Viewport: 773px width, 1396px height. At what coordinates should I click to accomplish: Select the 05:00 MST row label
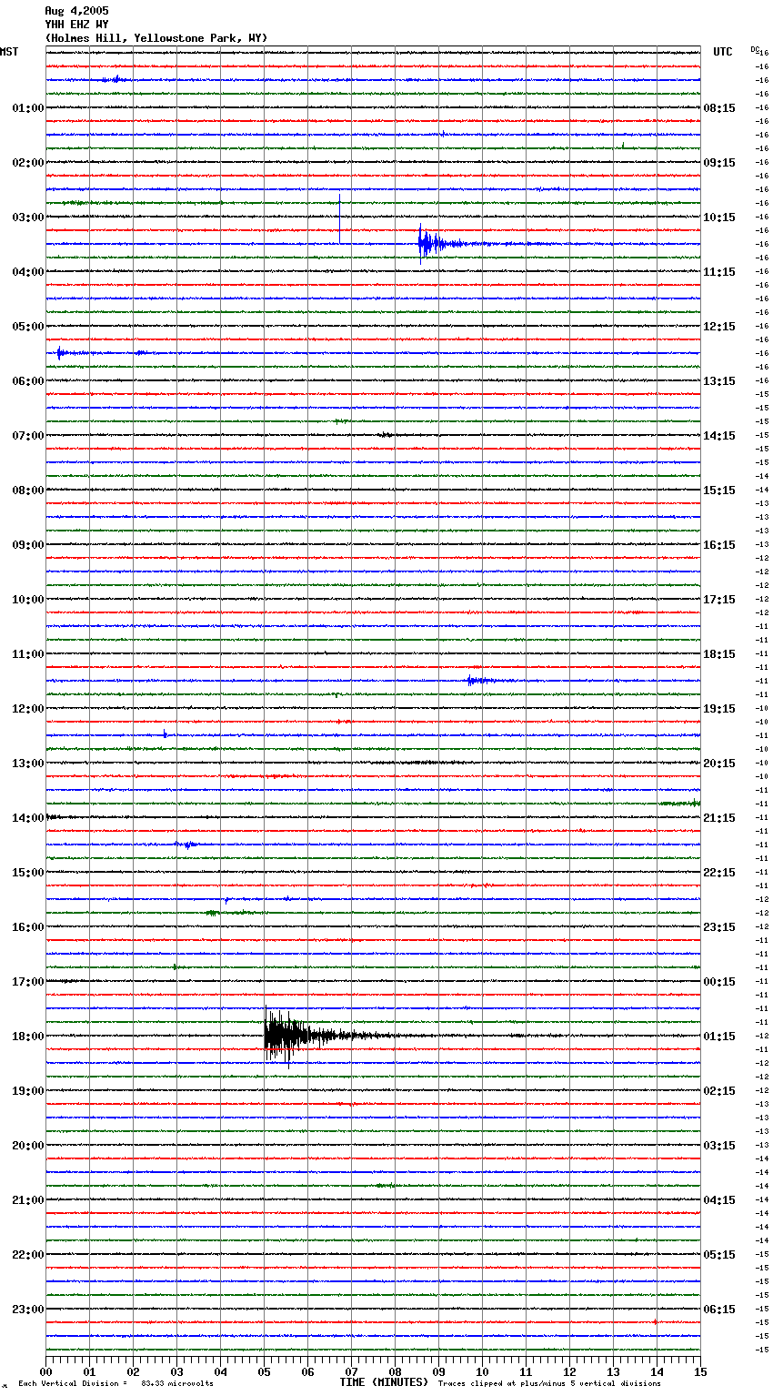[28, 327]
